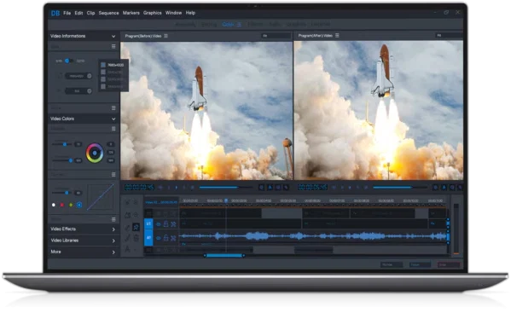Toggle V1 track visibility eye
The width and height of the screenshot is (511, 313).
[x=158, y=224]
